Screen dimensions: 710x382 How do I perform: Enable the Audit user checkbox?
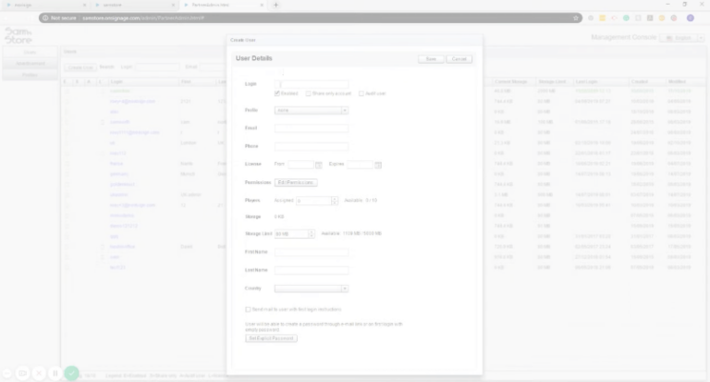click(x=361, y=93)
